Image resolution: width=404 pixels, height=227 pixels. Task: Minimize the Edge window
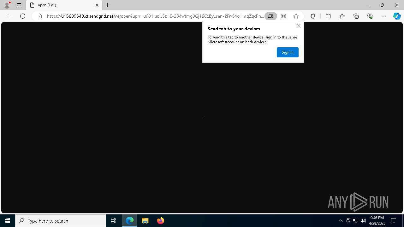pyautogui.click(x=368, y=5)
